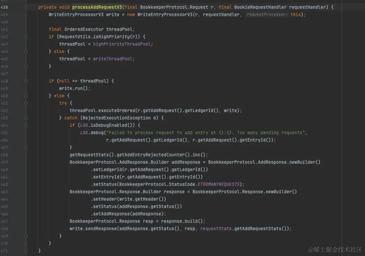The height and width of the screenshot is (256, 365).
Task: Collapse the processAddRequestV3 method fold marker on line 438
Action: 26,7
